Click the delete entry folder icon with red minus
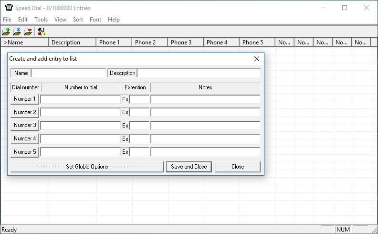The image size is (378, 234). pyautogui.click(x=28, y=32)
